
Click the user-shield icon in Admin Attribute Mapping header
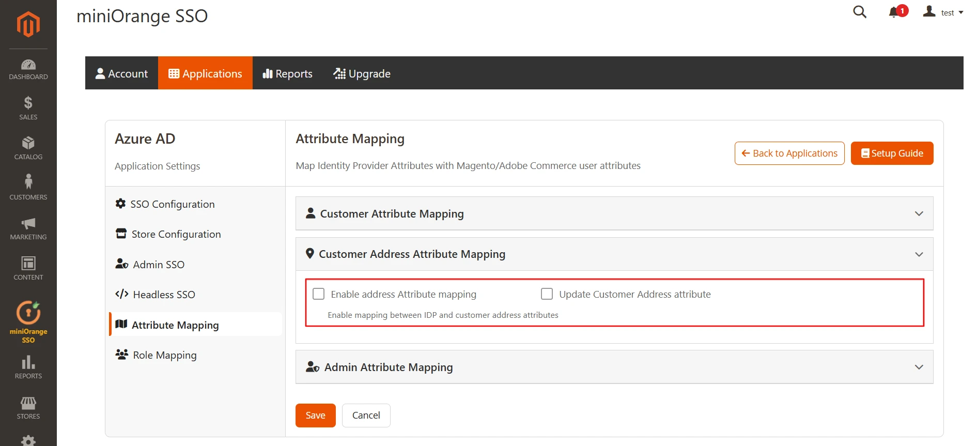pyautogui.click(x=313, y=366)
